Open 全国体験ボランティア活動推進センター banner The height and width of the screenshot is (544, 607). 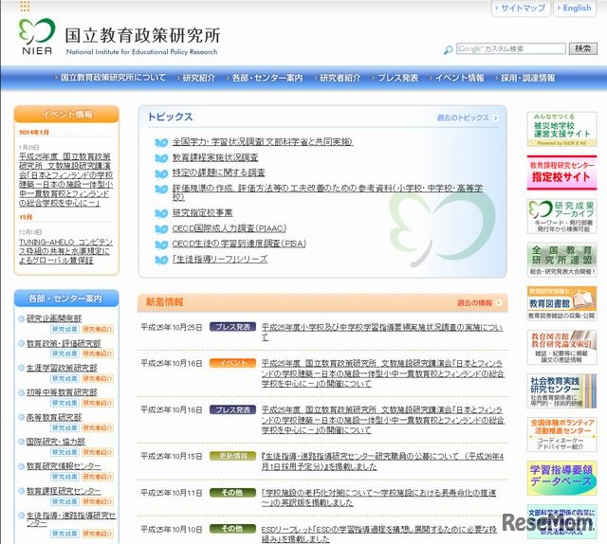point(561,434)
